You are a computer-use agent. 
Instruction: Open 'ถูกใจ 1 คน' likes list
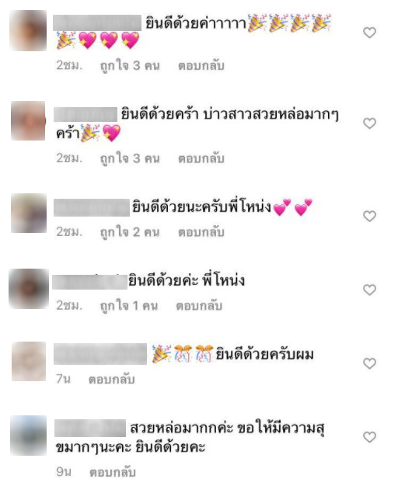coord(129,306)
